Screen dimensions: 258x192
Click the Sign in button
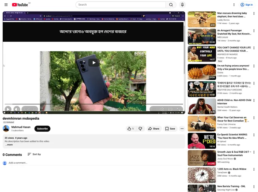(247, 5)
